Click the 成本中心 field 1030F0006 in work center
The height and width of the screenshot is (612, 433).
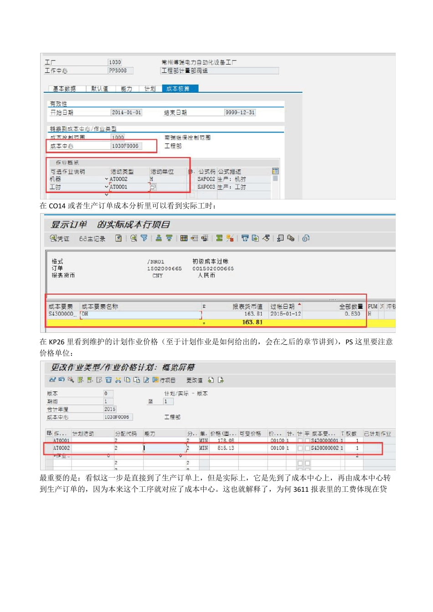click(x=127, y=146)
